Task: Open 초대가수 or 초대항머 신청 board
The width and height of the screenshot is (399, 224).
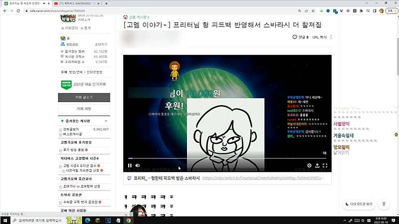Action: coord(81,186)
